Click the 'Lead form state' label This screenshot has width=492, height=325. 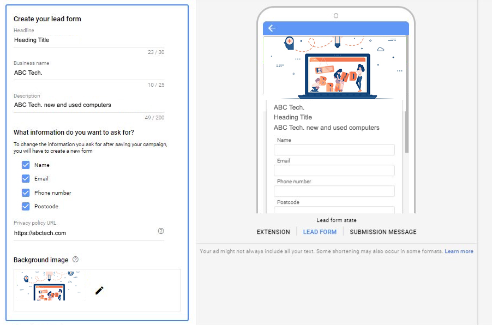337,220
